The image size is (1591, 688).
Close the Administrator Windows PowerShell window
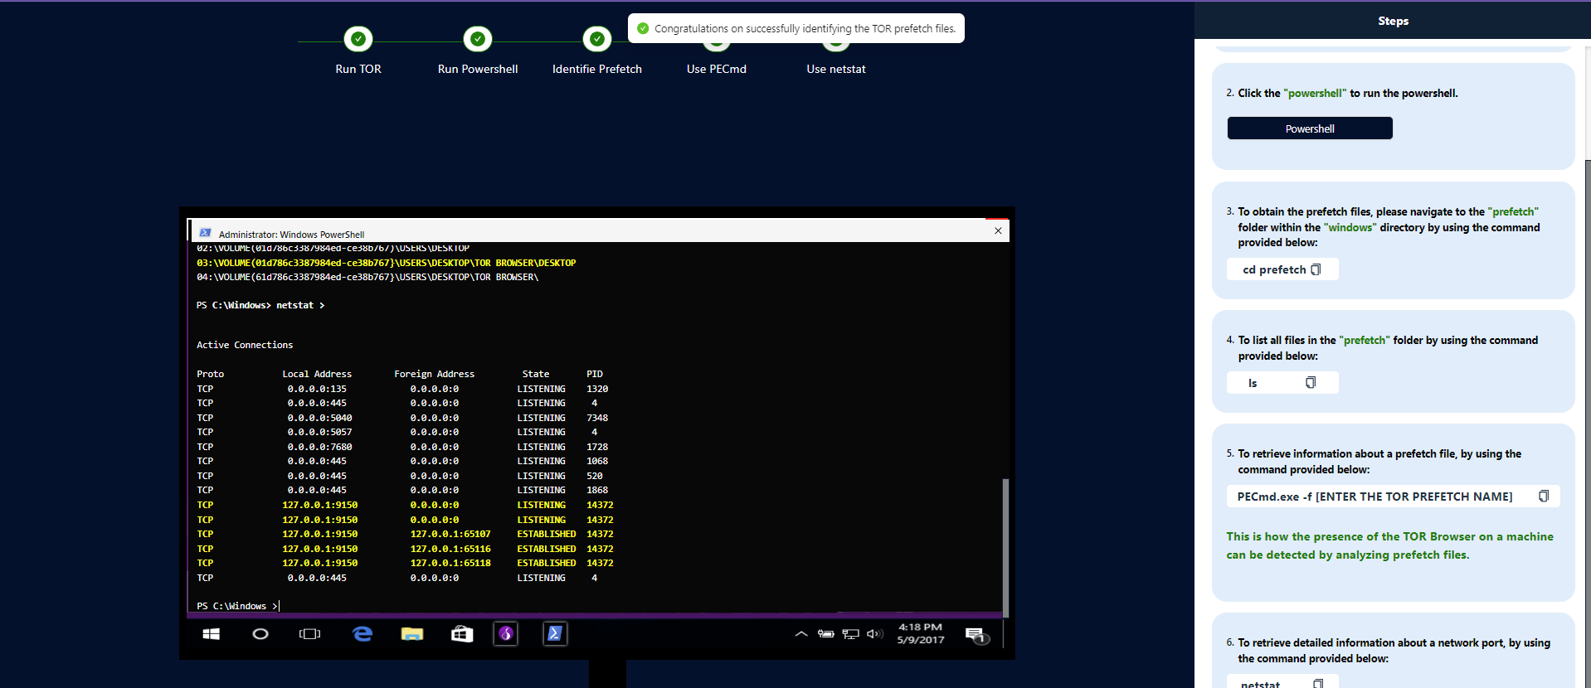point(998,231)
